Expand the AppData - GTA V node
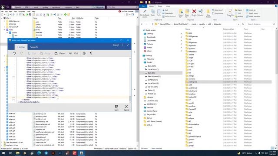The height and width of the screenshot is (156, 278). (x=2, y=145)
